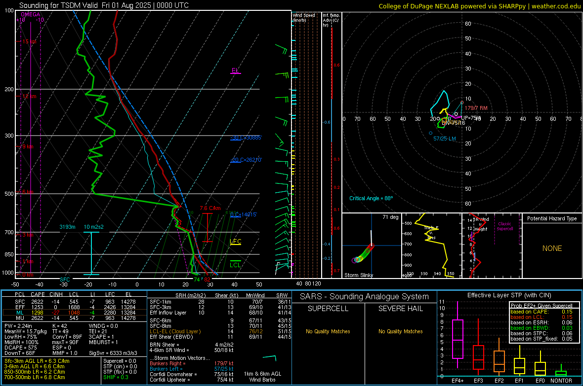Select the EFF parcel row
Viewport: 583px width, 386px height.
pyautogui.click(x=75, y=307)
